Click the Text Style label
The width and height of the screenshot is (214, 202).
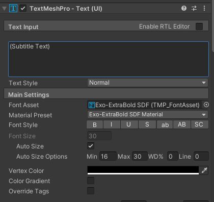coord(23,83)
